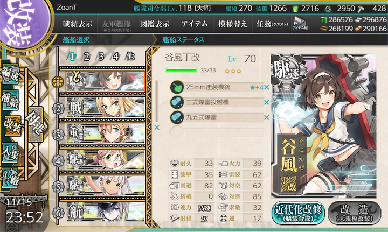The height and width of the screenshot is (232, 388).
Task: Remove 25mm連装機銃 with its X button
Action: point(267,87)
